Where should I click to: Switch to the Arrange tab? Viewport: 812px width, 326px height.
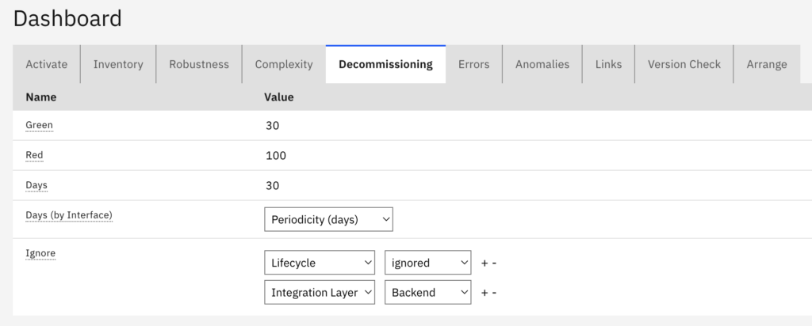click(x=767, y=65)
